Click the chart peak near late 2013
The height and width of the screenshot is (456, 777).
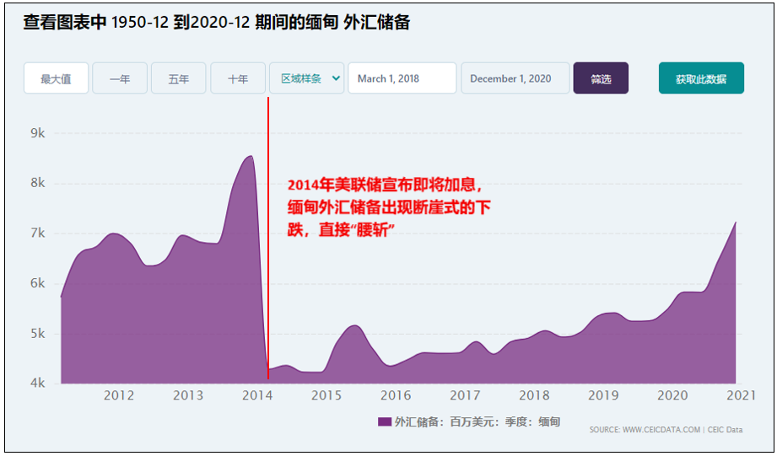249,157
